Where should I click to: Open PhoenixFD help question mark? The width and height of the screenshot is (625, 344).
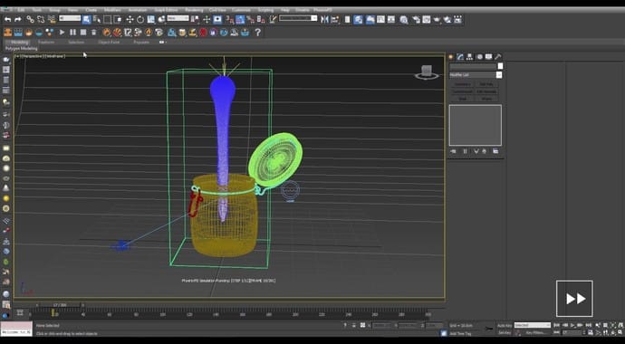(x=257, y=33)
